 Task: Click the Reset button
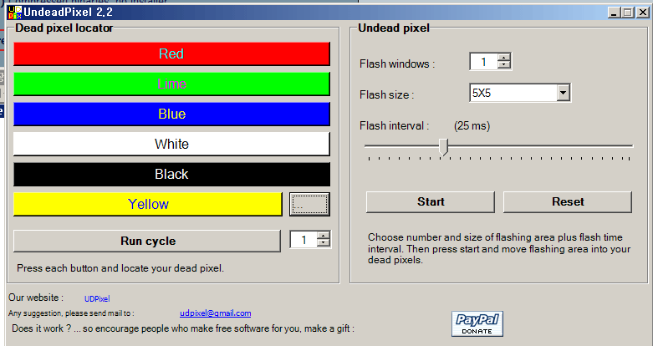coord(568,202)
